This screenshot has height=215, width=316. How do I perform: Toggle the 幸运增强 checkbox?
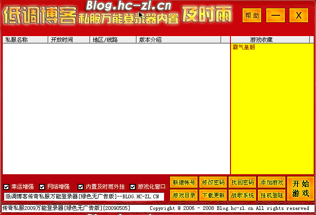pyautogui.click(x=7, y=187)
